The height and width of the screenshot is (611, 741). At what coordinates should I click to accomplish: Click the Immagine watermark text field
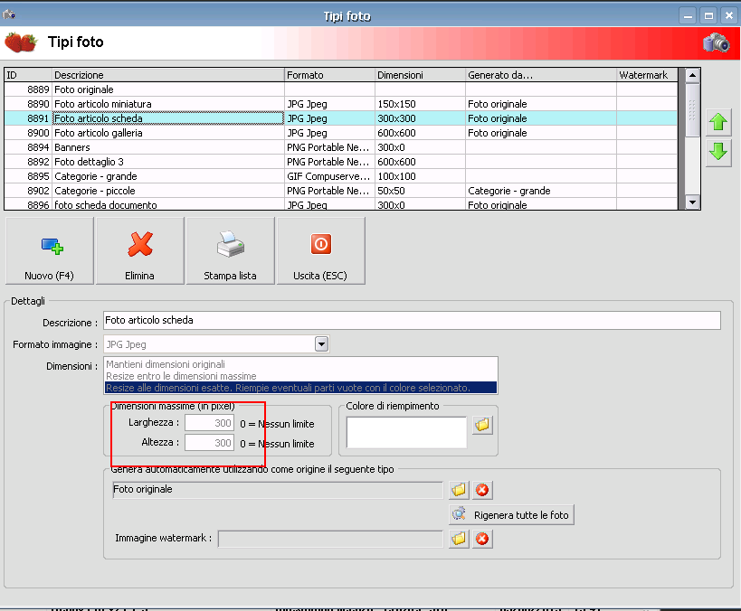[x=330, y=539]
